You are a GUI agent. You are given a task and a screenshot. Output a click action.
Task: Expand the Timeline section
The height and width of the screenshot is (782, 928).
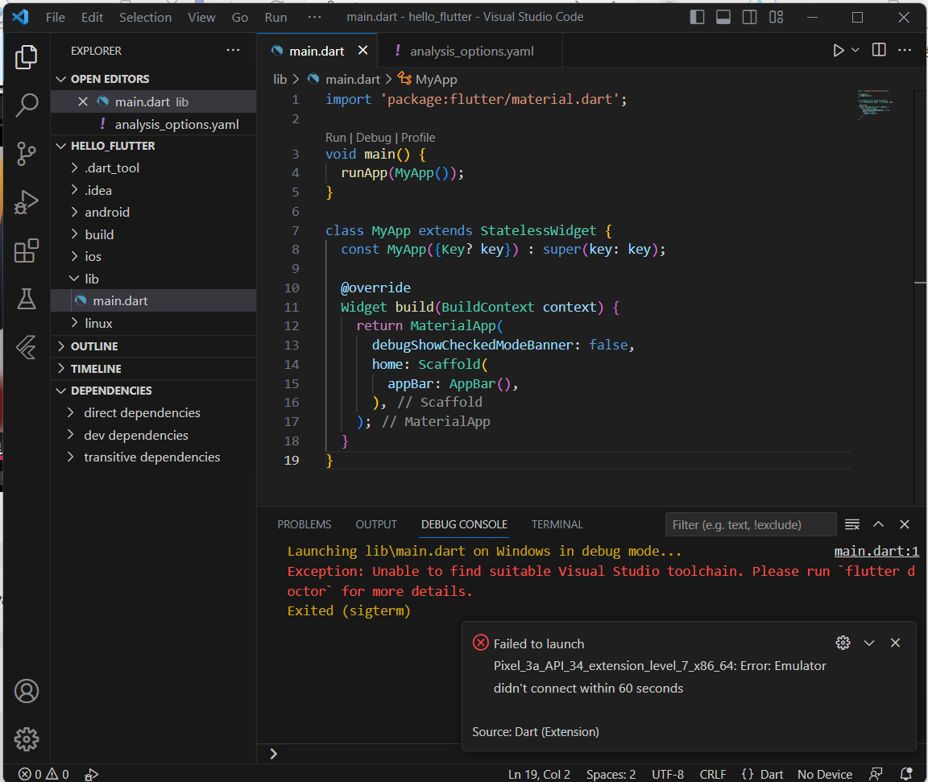[x=153, y=369]
